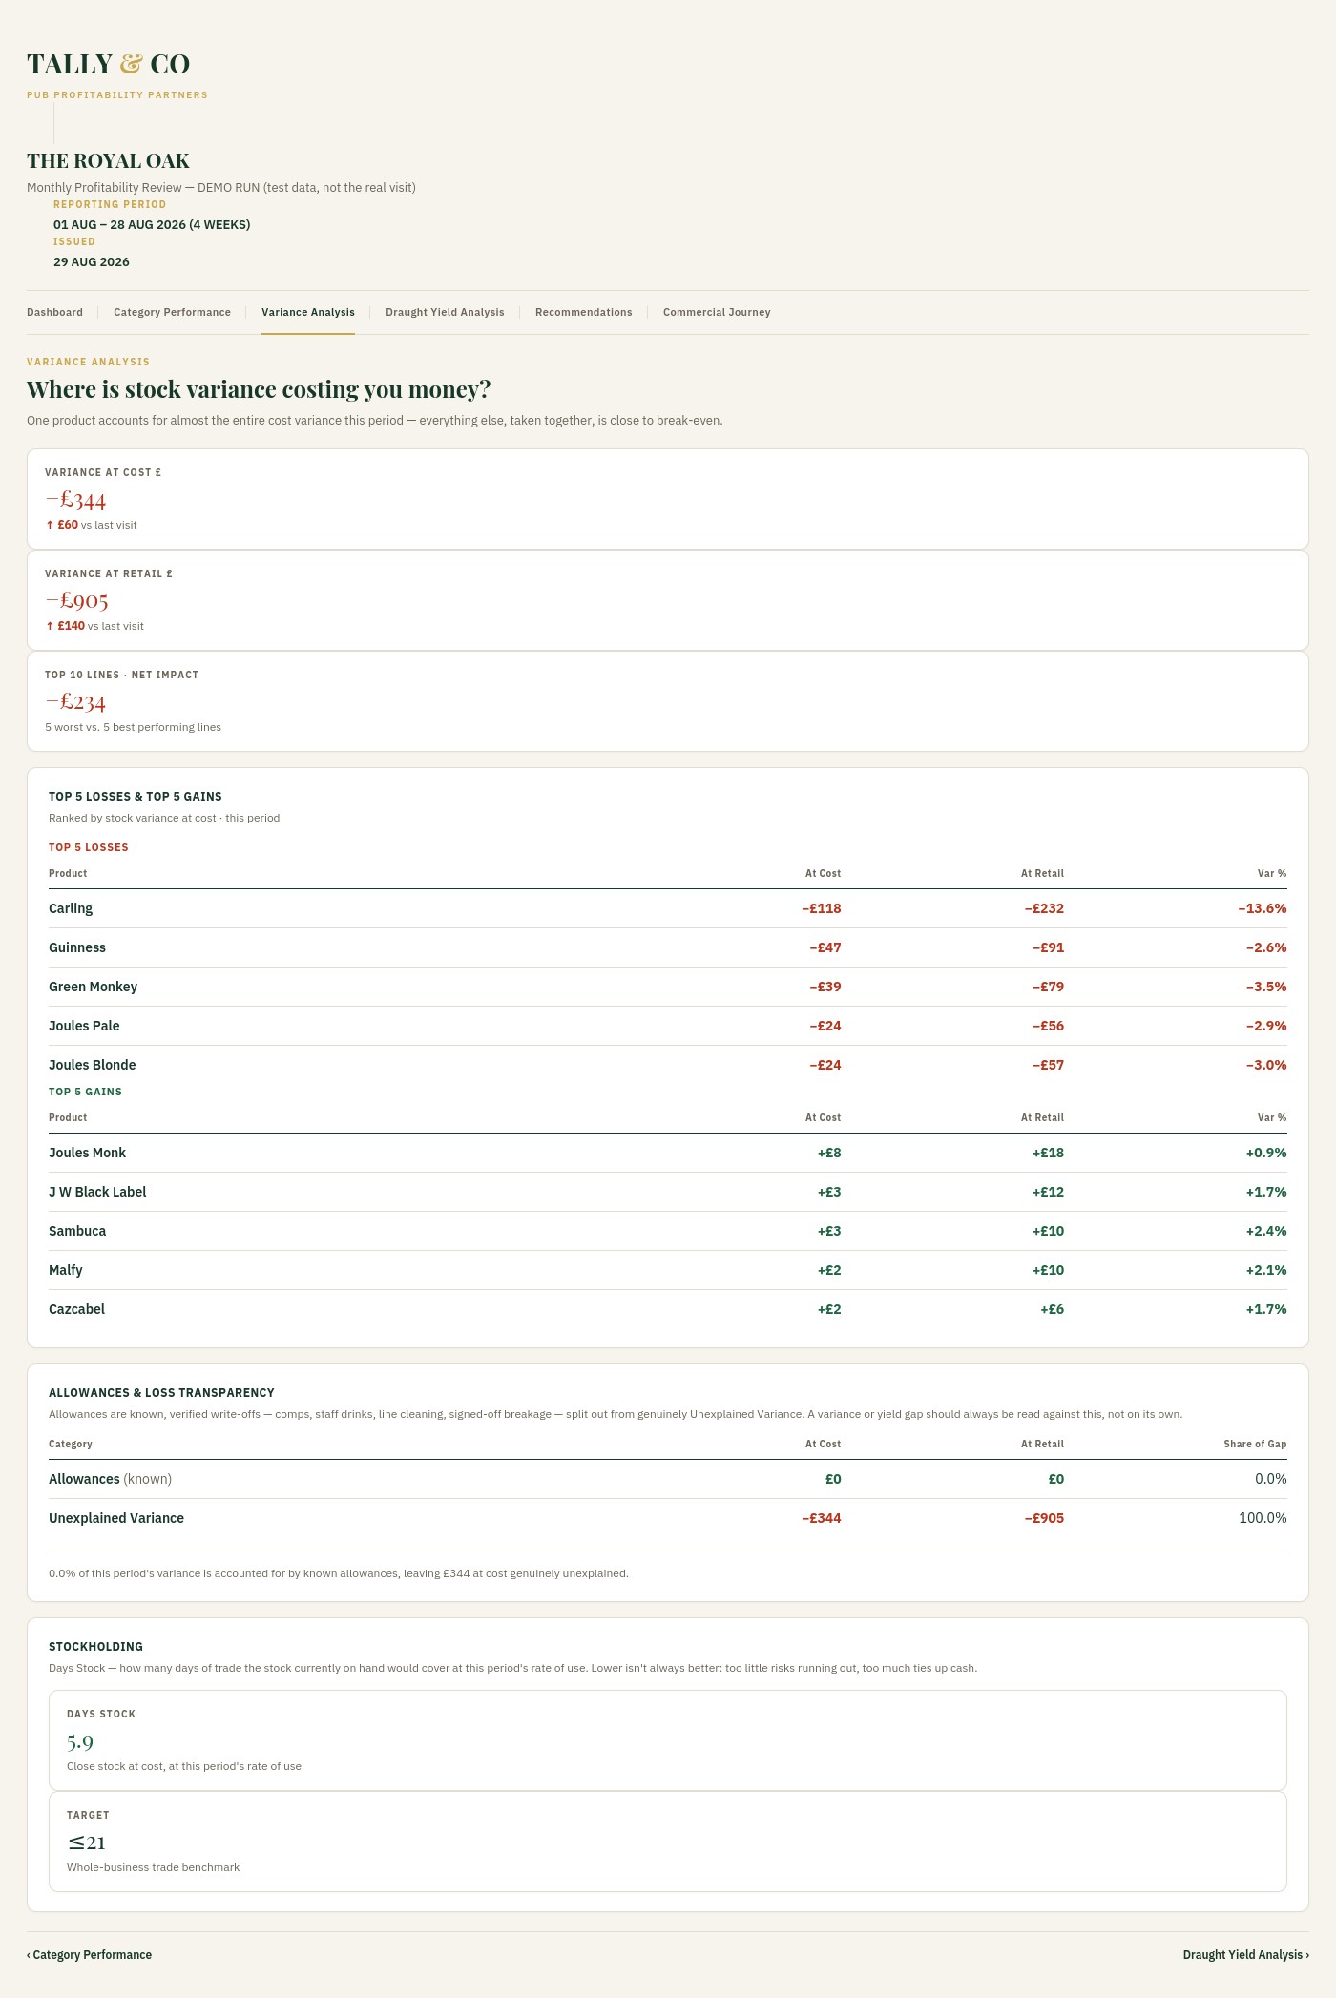This screenshot has width=1336, height=1998.
Task: Click Joules Monk in gains table
Action: coord(88,1153)
